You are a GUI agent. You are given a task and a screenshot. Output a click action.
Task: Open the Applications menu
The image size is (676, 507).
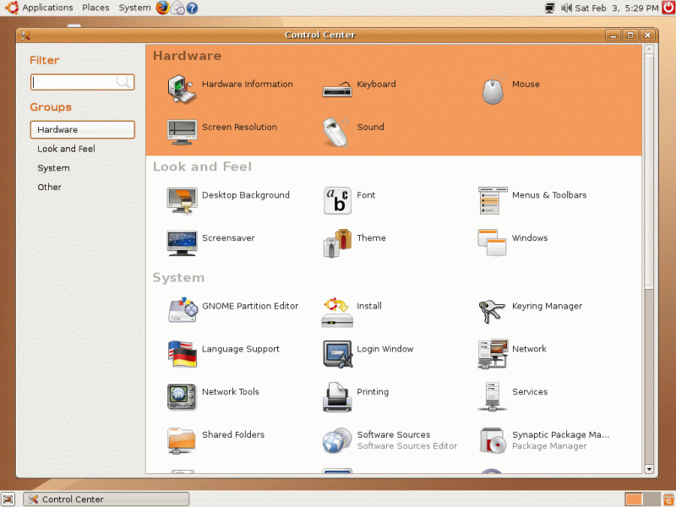tap(47, 8)
